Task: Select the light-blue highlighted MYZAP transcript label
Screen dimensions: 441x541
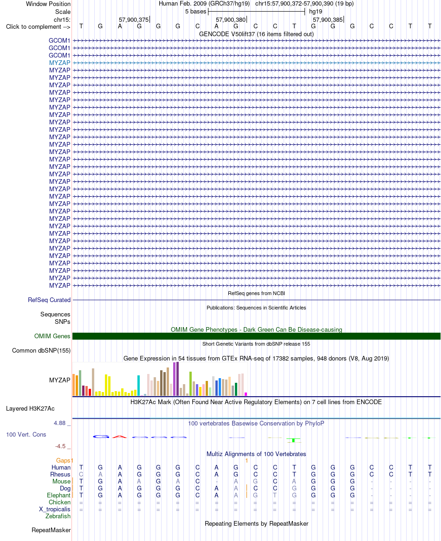Action: [59, 63]
